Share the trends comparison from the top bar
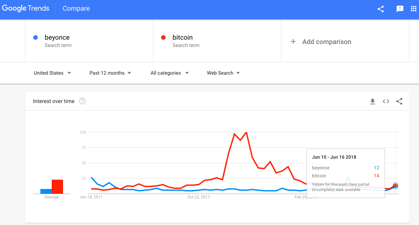 380,9
